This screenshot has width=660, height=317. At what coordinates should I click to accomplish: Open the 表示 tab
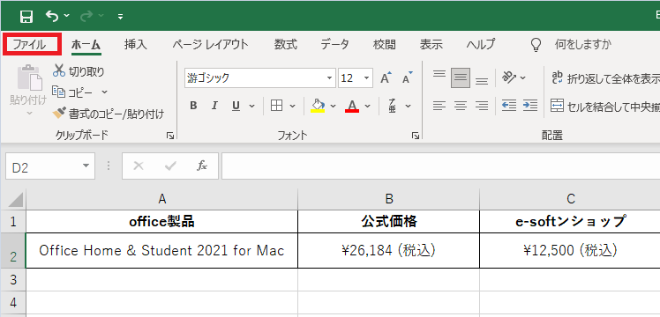point(431,44)
